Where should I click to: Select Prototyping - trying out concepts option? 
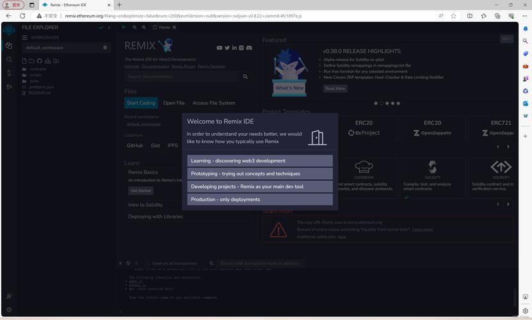click(x=260, y=173)
